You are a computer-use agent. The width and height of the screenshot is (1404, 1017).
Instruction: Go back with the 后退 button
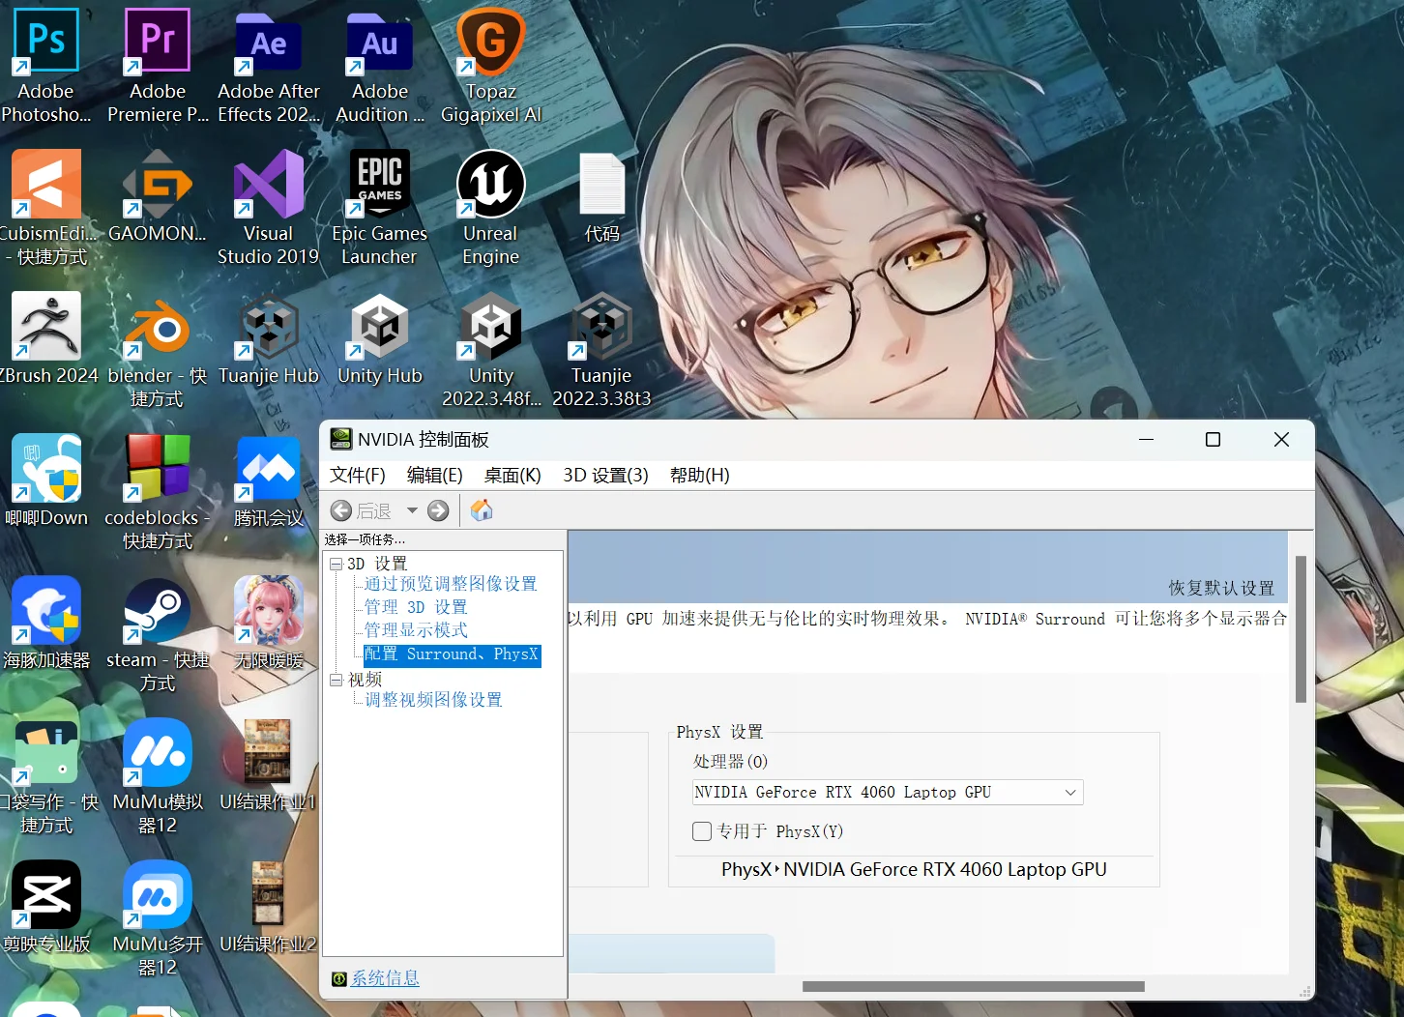(x=361, y=510)
